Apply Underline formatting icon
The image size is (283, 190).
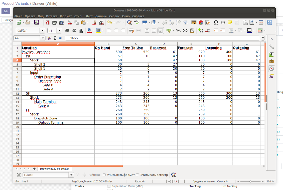[x=81, y=31]
